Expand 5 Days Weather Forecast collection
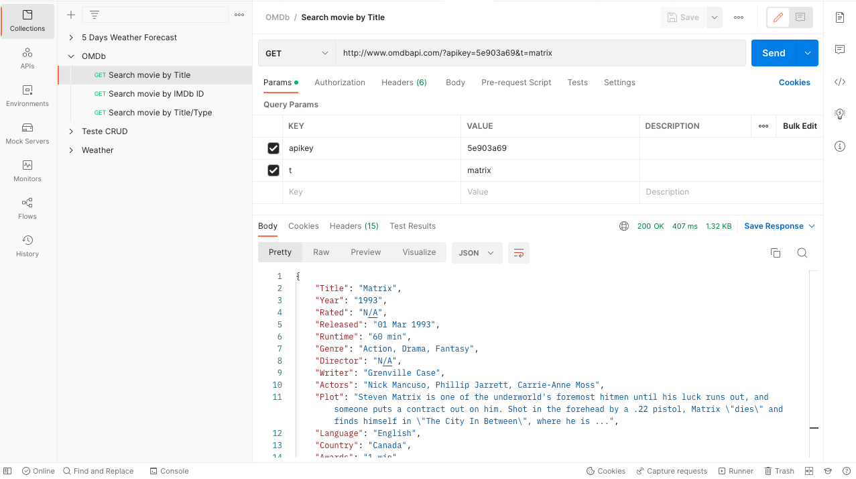Viewport: 856px width, 479px height. (x=71, y=38)
